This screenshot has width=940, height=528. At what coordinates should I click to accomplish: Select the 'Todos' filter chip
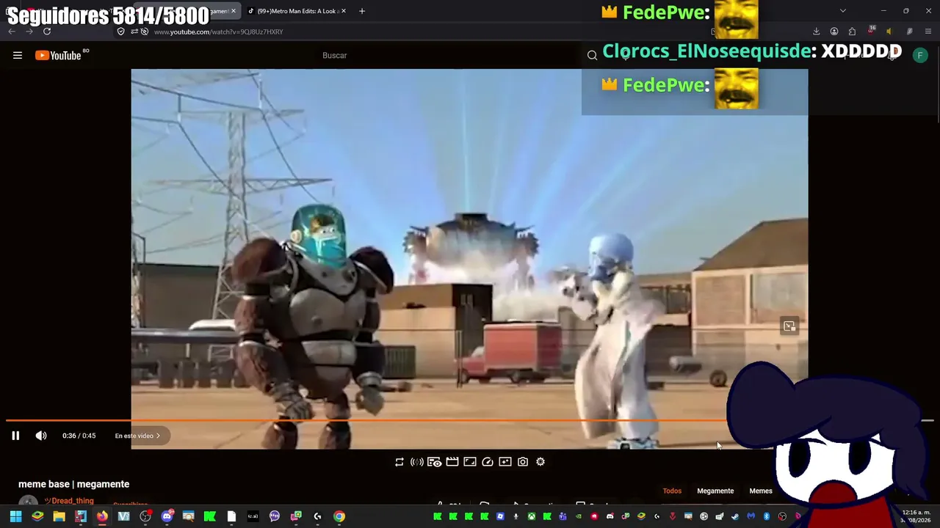(x=672, y=491)
